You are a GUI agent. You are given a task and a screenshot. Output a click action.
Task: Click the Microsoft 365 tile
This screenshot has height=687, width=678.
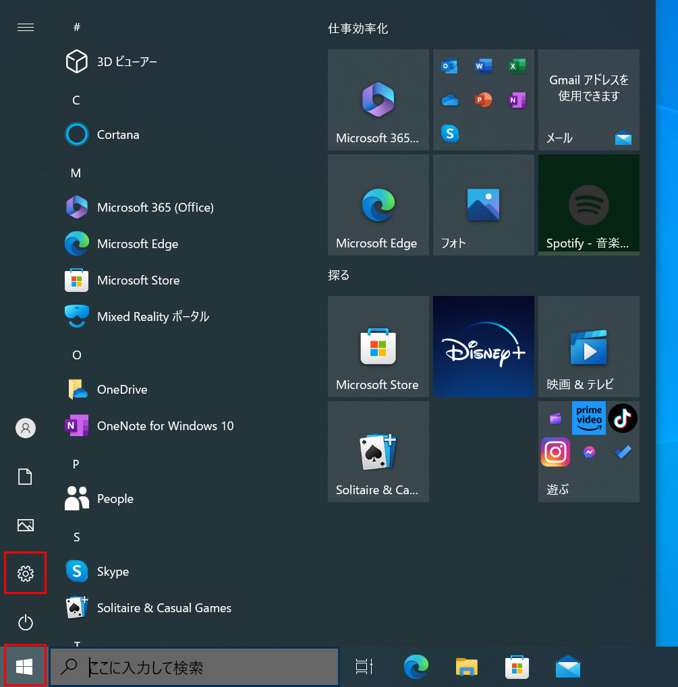[378, 100]
